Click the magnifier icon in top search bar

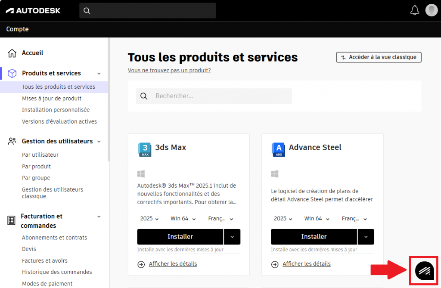click(87, 11)
